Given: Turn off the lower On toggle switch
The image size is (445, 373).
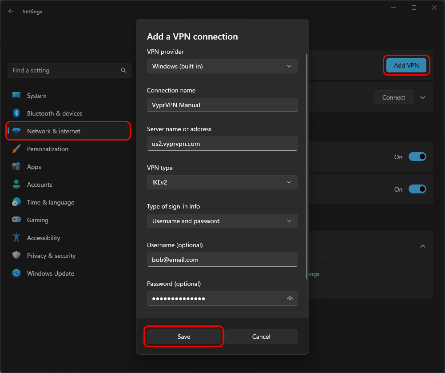Looking at the screenshot, I should point(417,189).
